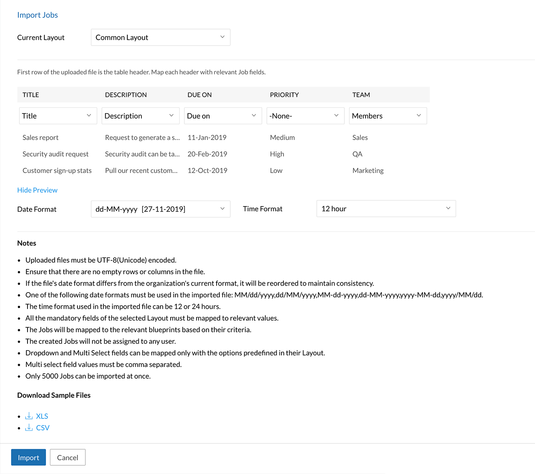535x474 pixels.
Task: Select the 'Sales report' preview cell
Action: (40, 137)
